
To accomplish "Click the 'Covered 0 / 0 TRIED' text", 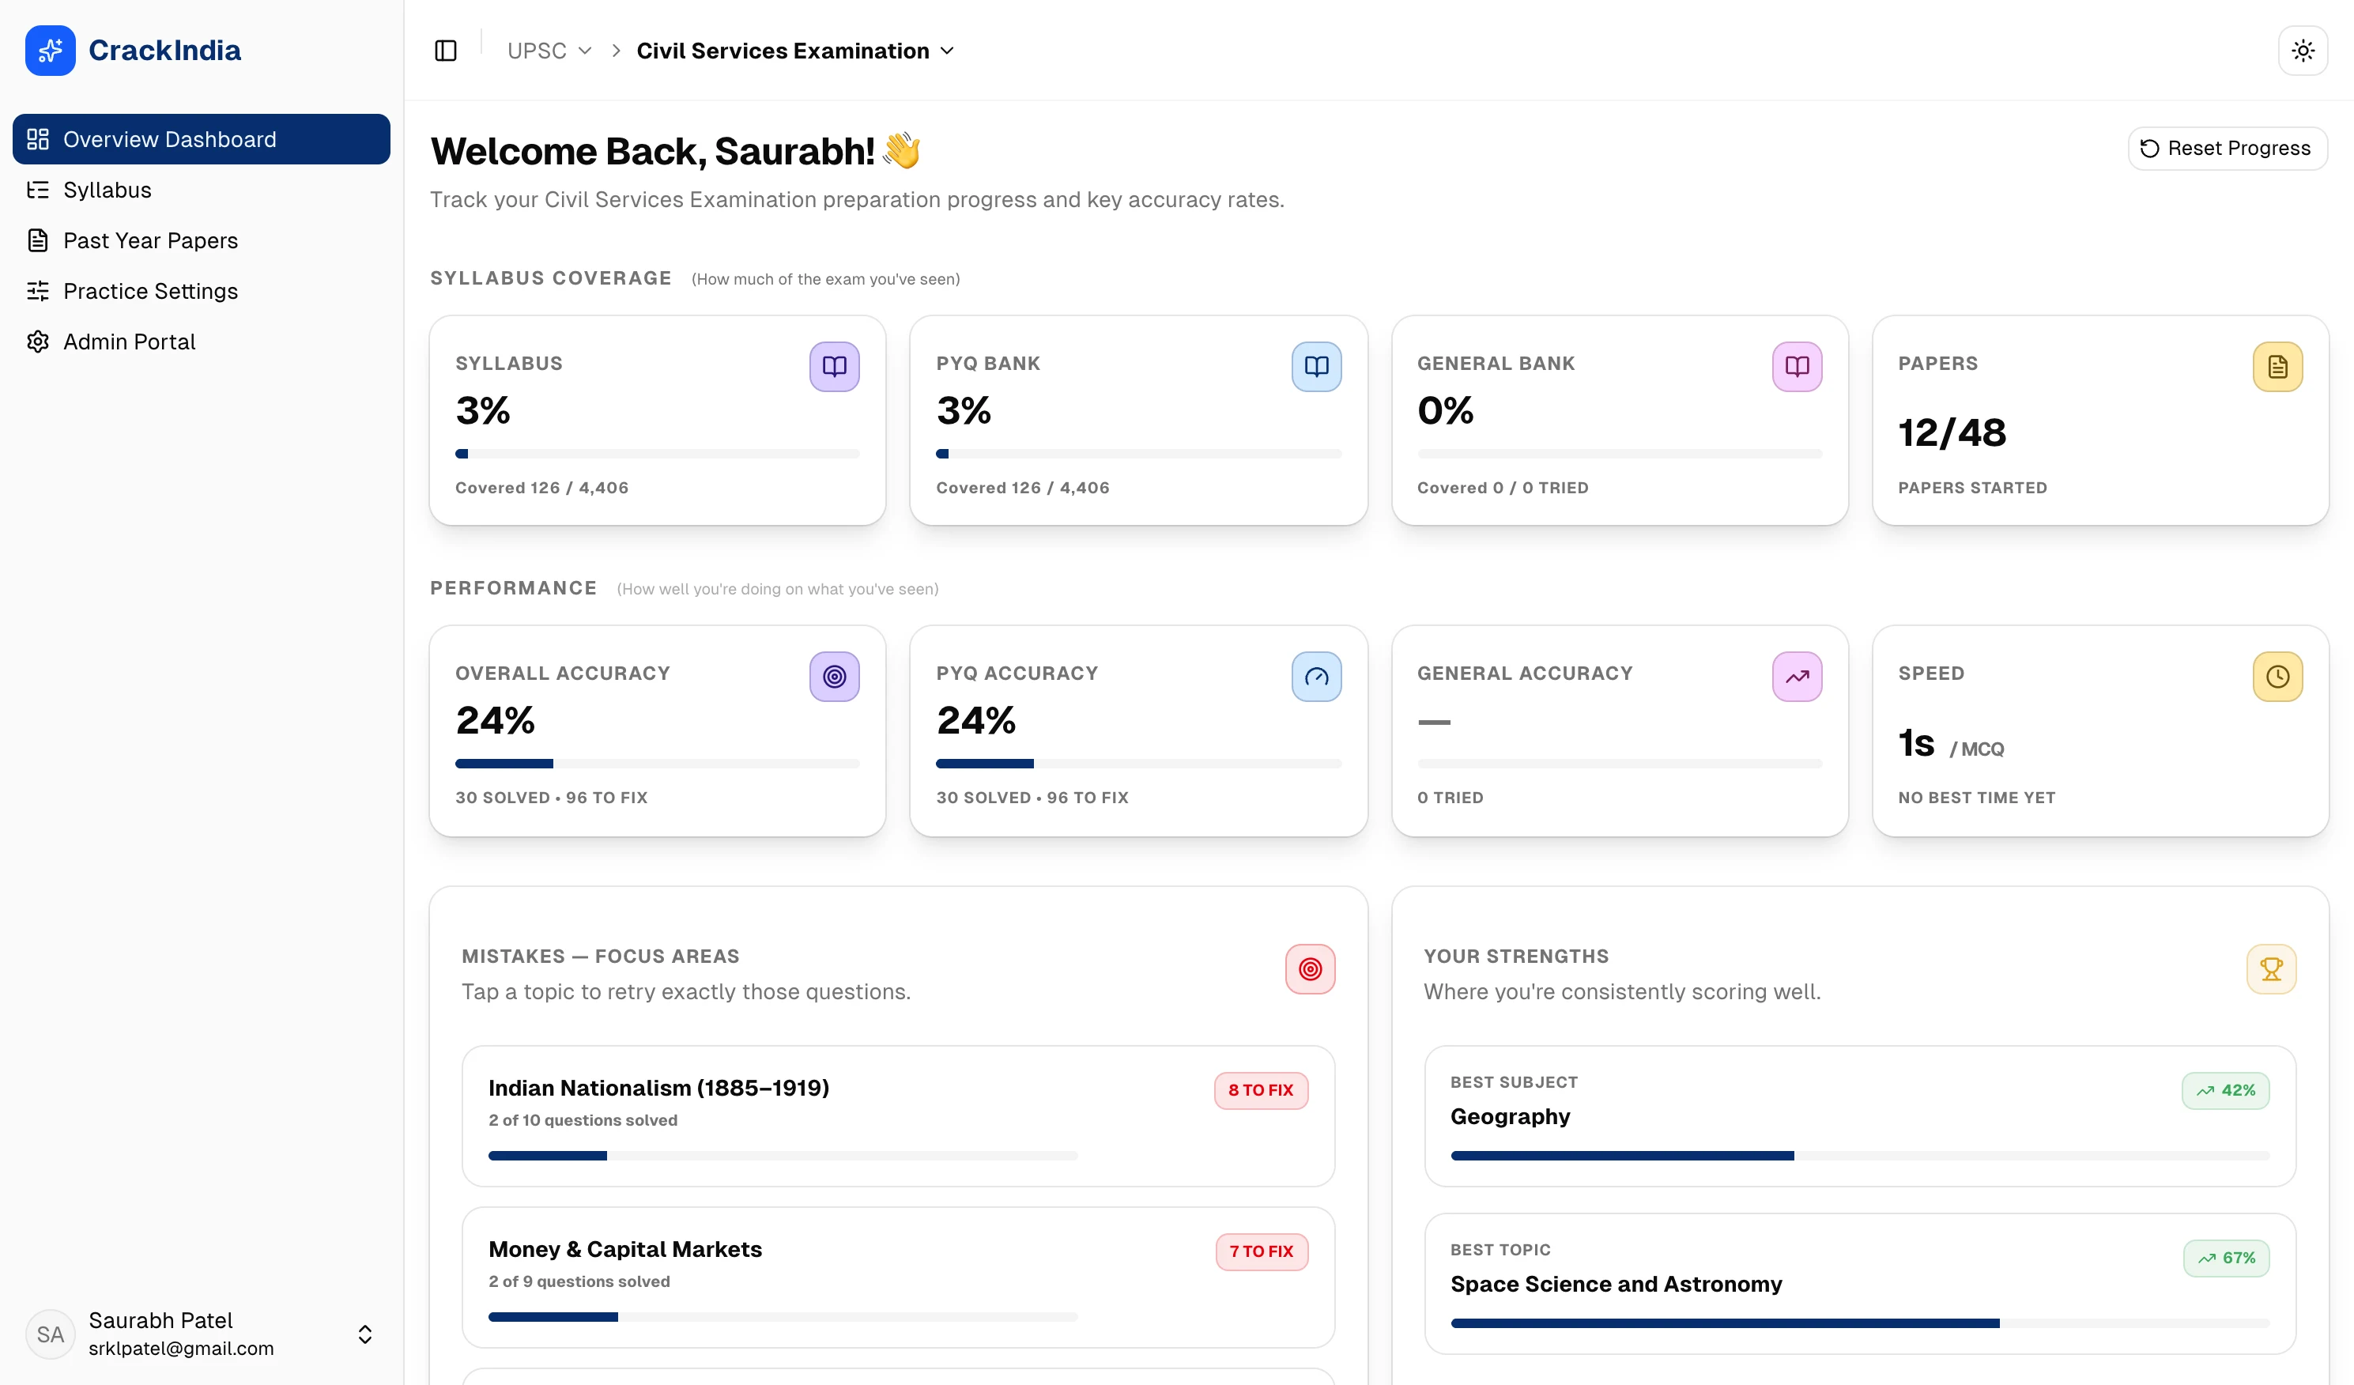I will 1502,488.
